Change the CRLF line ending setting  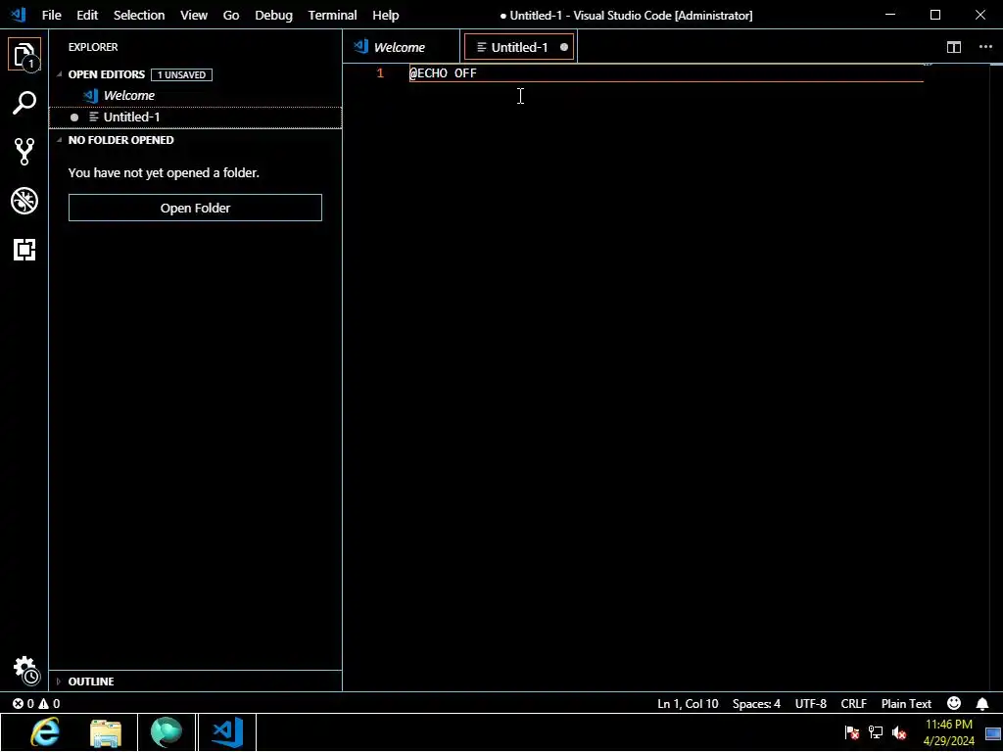point(853,703)
